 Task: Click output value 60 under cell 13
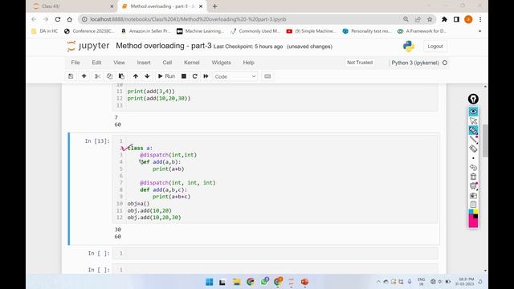118,236
